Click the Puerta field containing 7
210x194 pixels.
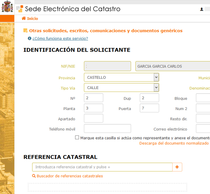[x=149, y=108]
